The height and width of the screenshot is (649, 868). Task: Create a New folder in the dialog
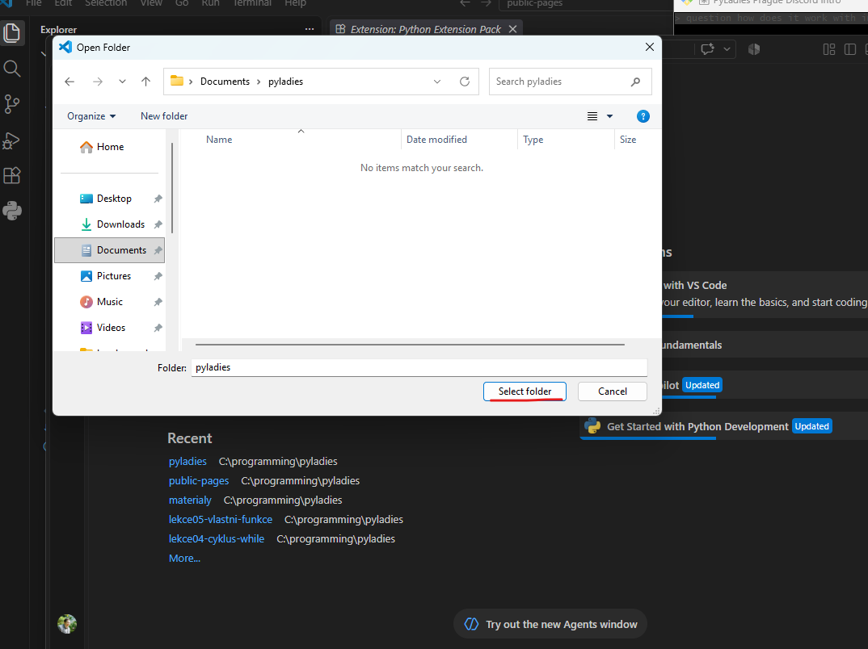[164, 116]
